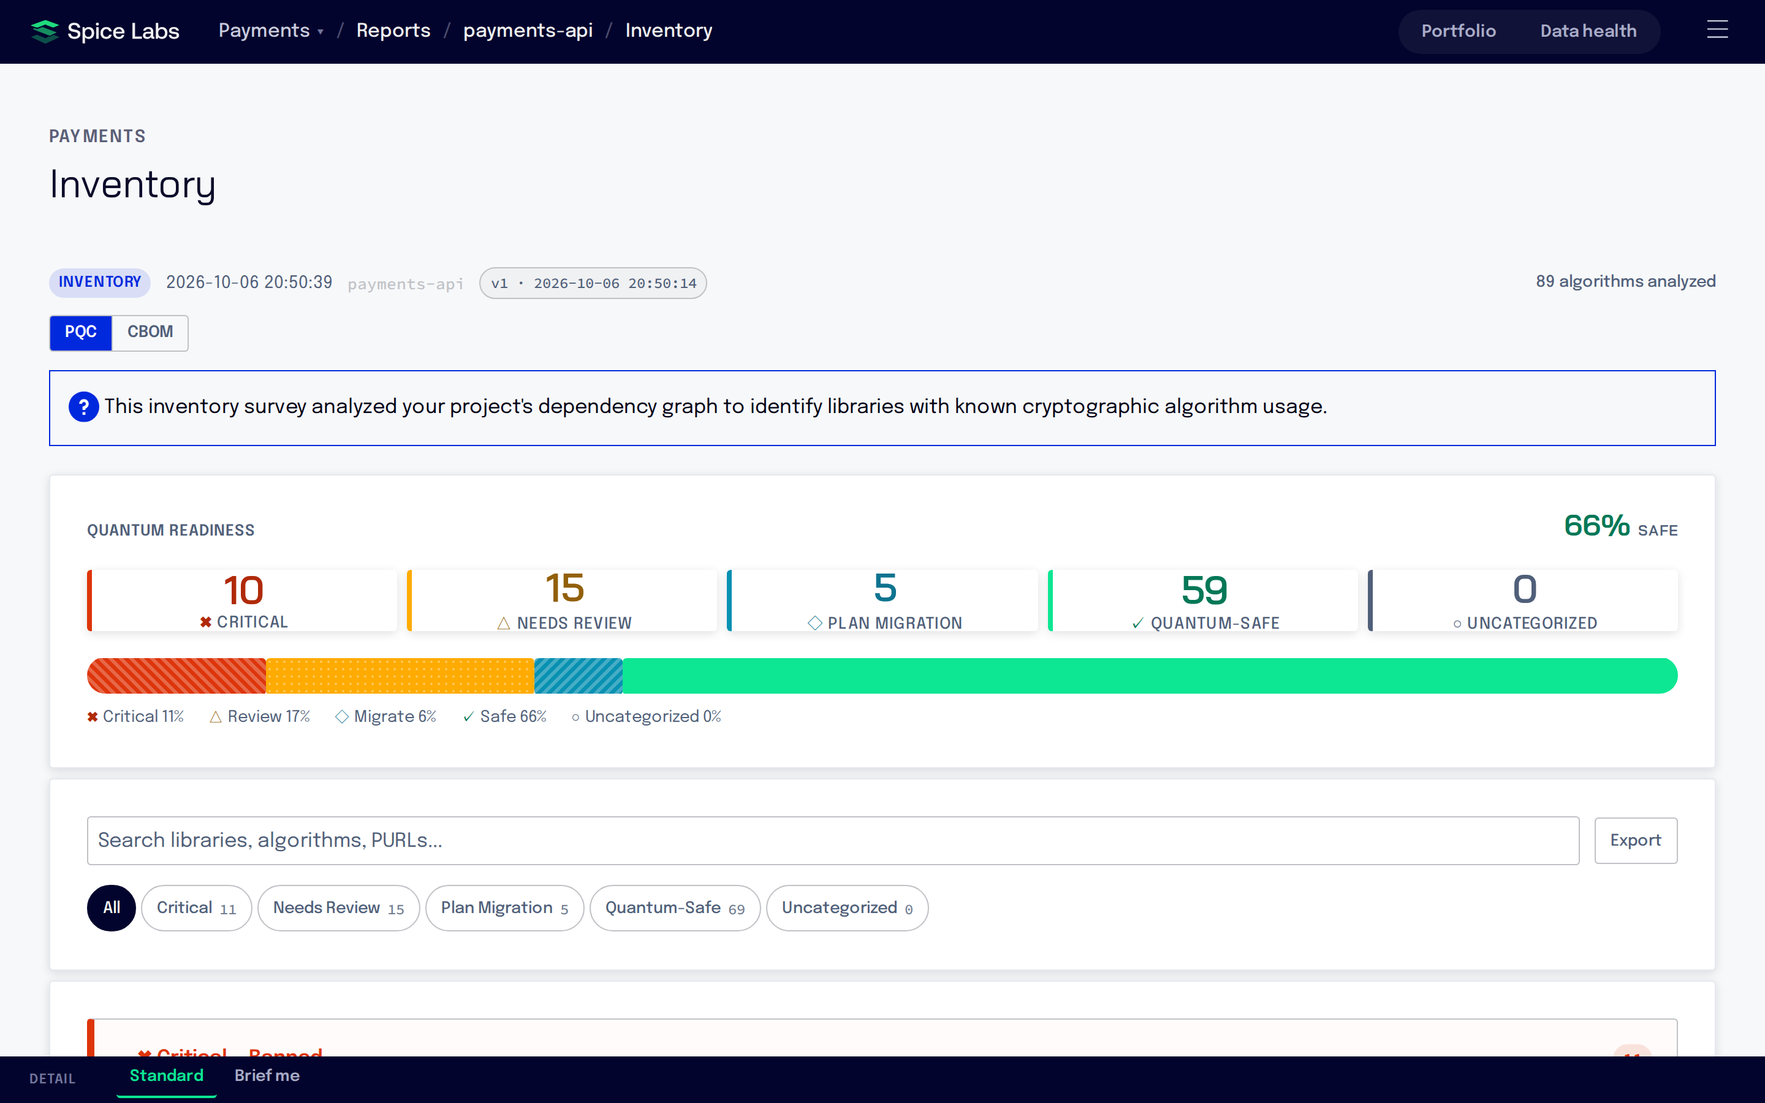Go to payments-api breadcrumb
The height and width of the screenshot is (1103, 1765).
(527, 31)
